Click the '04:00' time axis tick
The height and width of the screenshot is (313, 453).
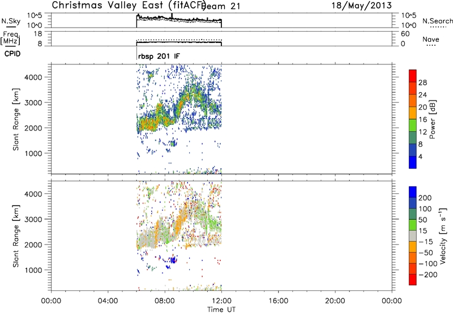(x=108, y=301)
